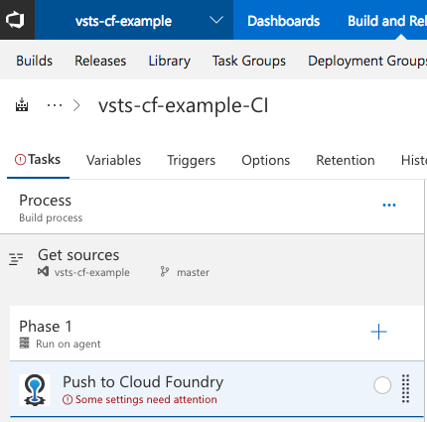The width and height of the screenshot is (427, 422).
Task: Toggle the Push to Cloud Foundry selection circle
Action: (382, 385)
